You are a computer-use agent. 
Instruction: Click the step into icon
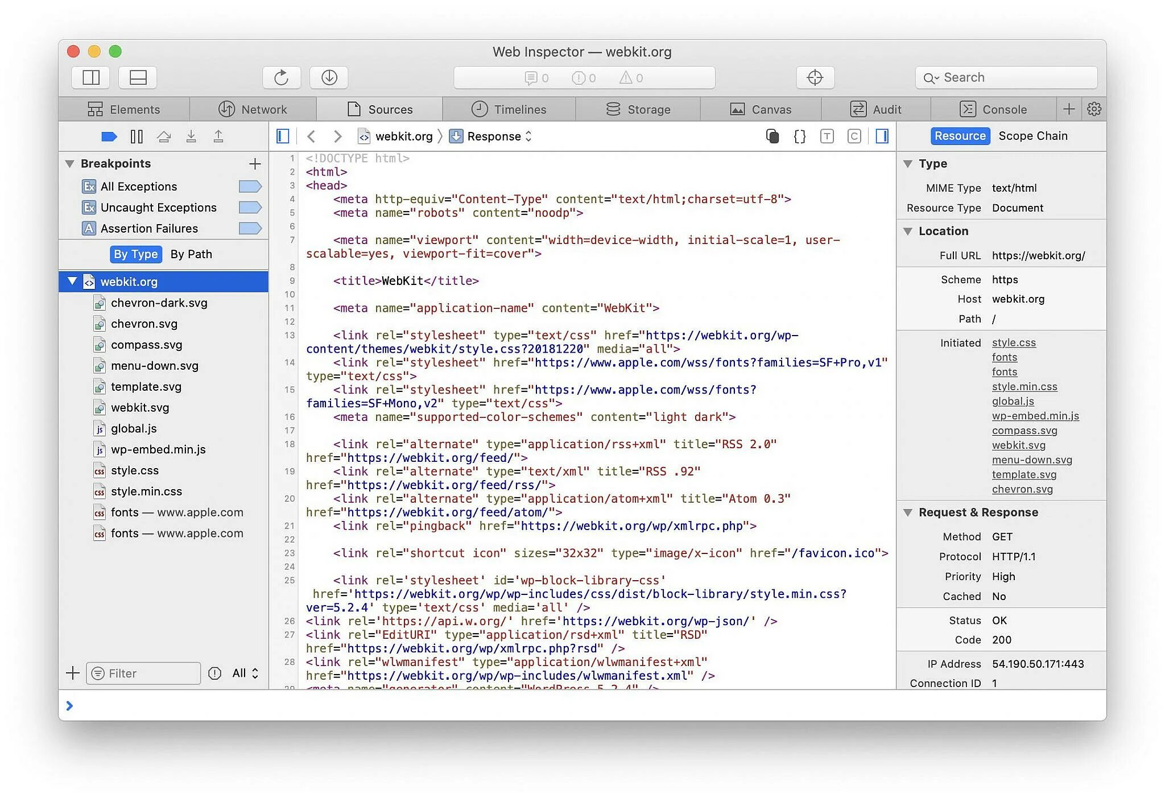pyautogui.click(x=191, y=137)
